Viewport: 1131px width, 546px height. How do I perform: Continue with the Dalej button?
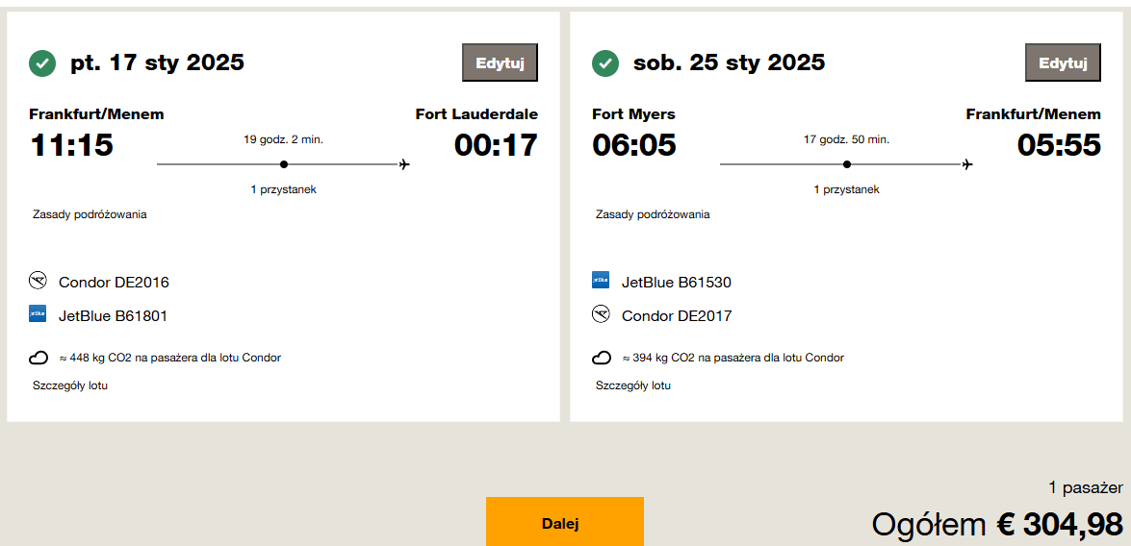(x=565, y=522)
